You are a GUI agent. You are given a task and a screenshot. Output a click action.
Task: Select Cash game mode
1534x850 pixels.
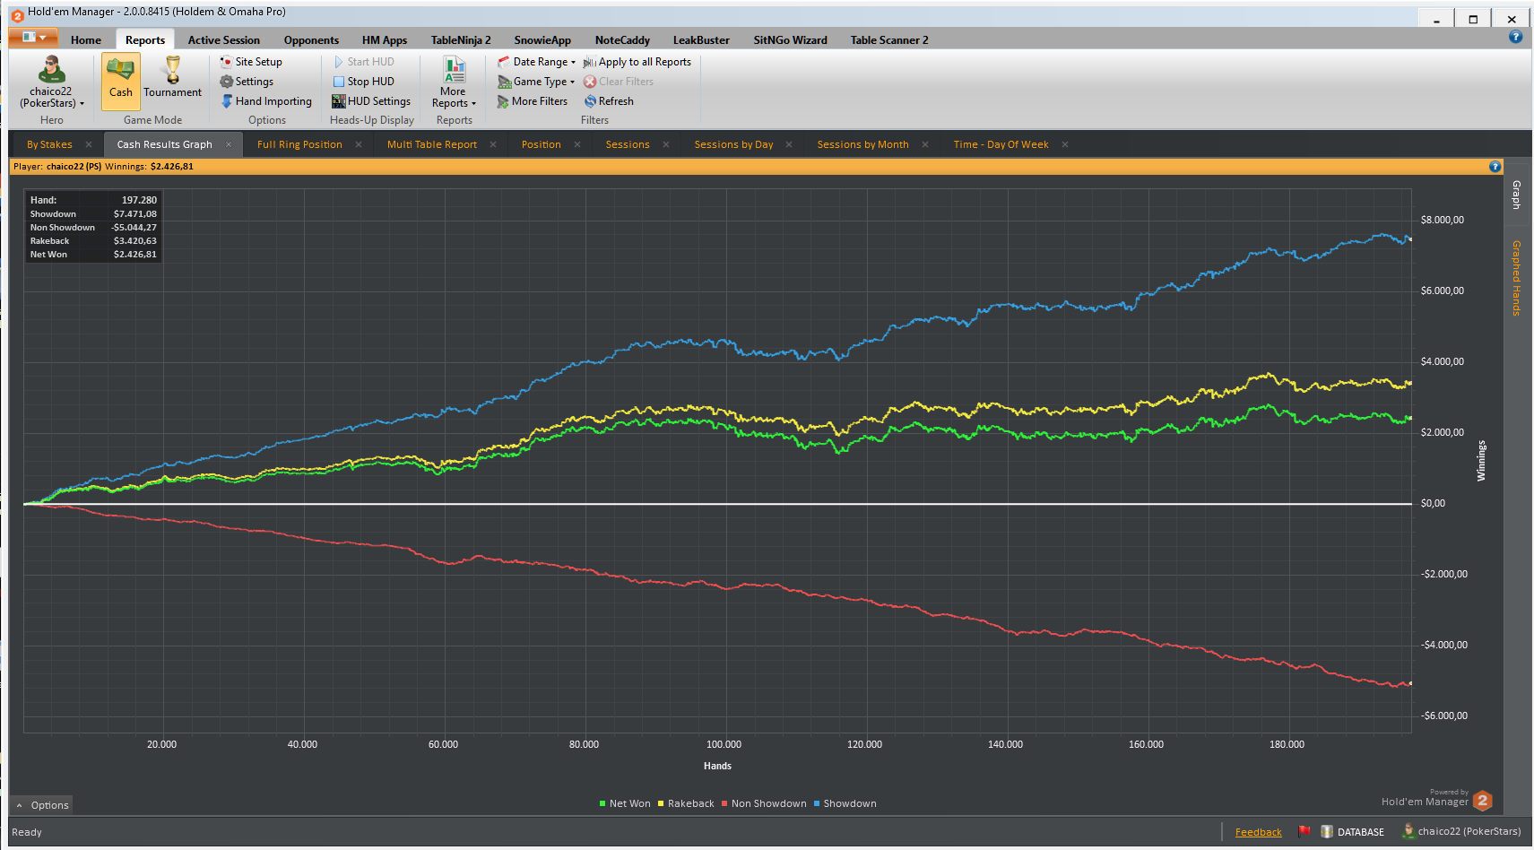pos(121,81)
